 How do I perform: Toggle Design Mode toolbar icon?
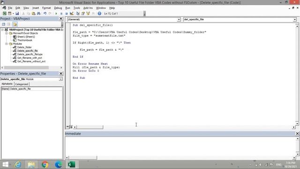[72, 14]
